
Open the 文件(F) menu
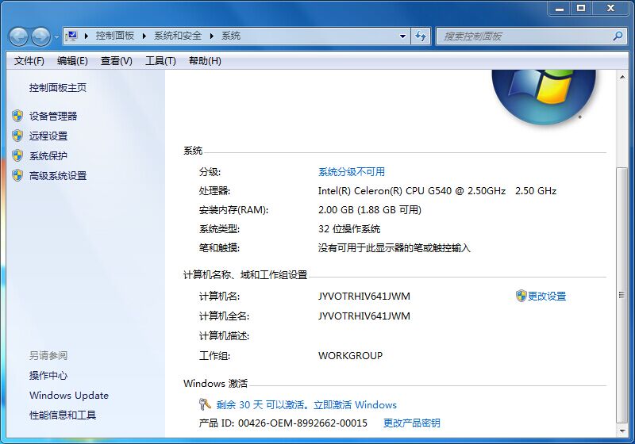pyautogui.click(x=29, y=61)
